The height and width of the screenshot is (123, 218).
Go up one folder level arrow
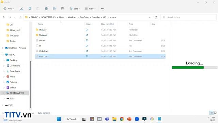pos(20,17)
